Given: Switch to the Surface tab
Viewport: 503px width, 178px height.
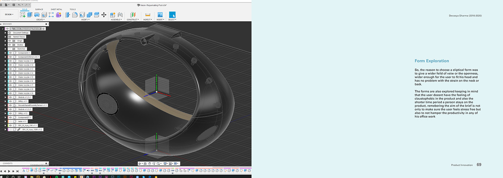Looking at the screenshot, I should (x=39, y=9).
